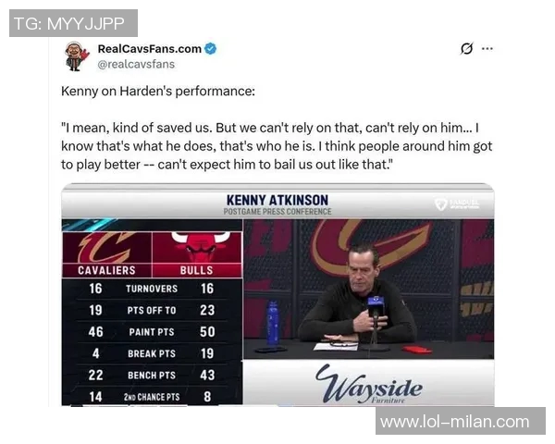Viewport: 555px width, 444px height.
Task: Click the microphone in the video
Action: tap(374, 305)
